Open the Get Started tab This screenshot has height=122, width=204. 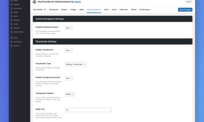38,9
